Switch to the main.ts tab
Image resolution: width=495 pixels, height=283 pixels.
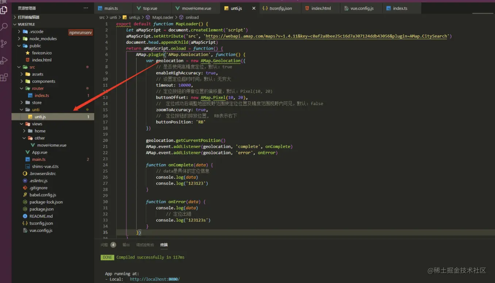click(x=111, y=8)
